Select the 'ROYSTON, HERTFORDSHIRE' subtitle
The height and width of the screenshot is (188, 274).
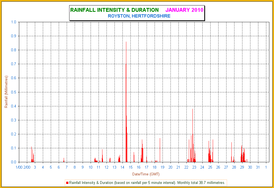pos(139,16)
